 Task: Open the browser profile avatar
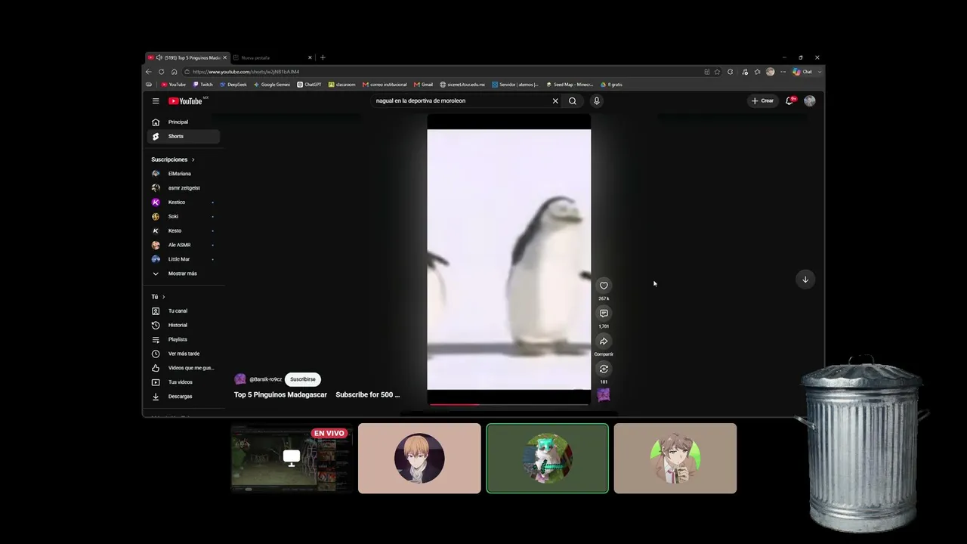pyautogui.click(x=770, y=72)
